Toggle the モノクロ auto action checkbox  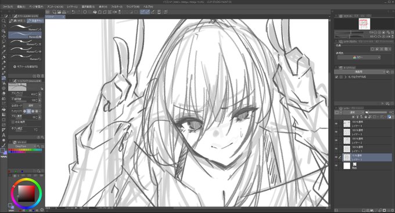point(336,77)
